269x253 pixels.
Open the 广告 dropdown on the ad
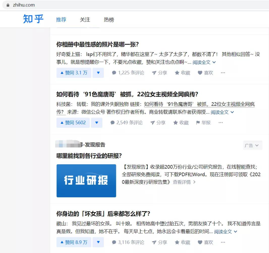tap(252, 145)
